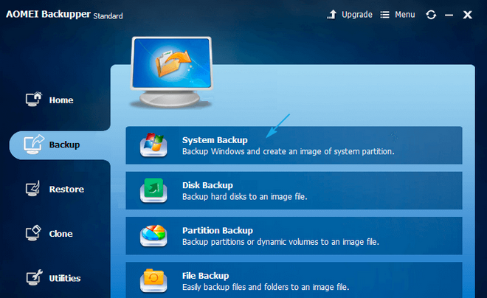Click the "Standard" edition label

coord(108,15)
